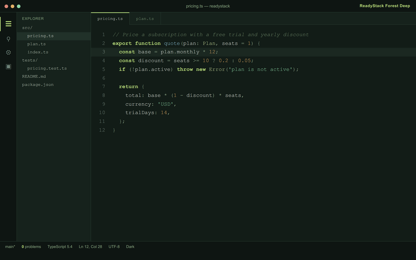Open the 0 problems status entry
416x260 pixels.
(x=31, y=247)
